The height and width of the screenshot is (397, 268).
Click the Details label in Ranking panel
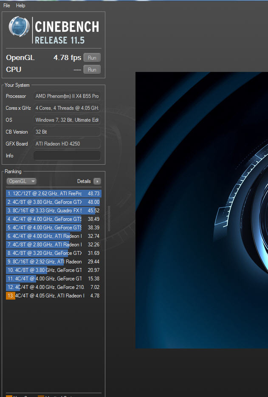[x=84, y=181]
